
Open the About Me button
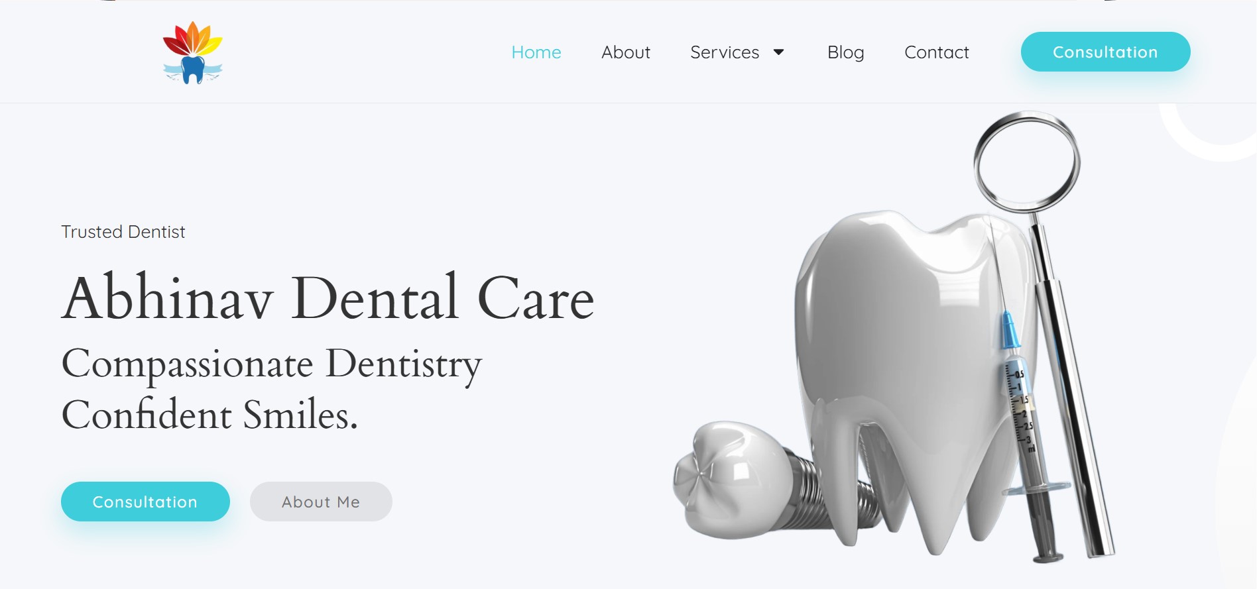coord(321,502)
